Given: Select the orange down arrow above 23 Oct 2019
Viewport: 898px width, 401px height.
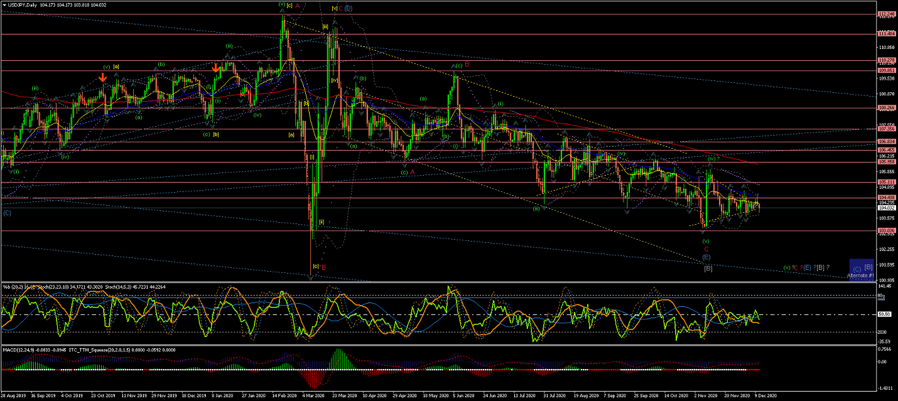Looking at the screenshot, I should 103,77.
